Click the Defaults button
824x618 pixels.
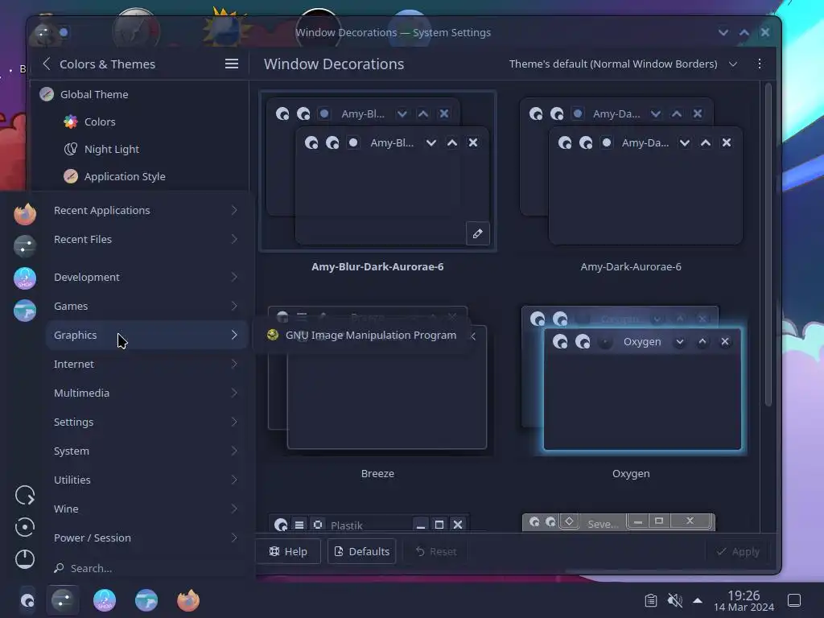point(362,551)
